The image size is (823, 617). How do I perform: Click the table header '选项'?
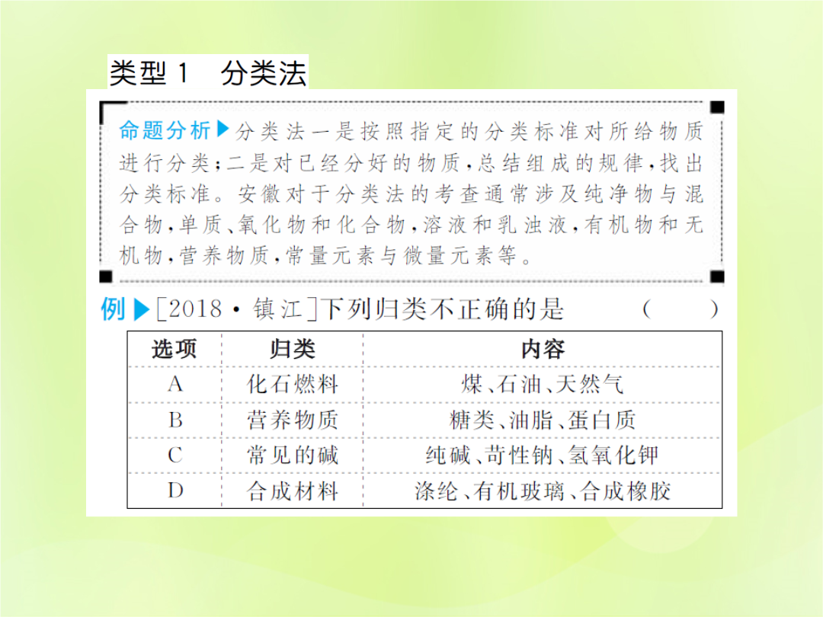(175, 349)
